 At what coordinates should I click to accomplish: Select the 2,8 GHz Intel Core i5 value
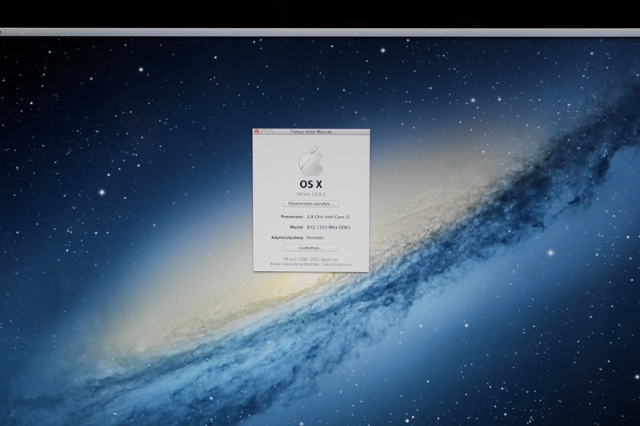click(328, 217)
